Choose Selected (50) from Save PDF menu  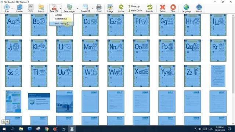point(61,19)
